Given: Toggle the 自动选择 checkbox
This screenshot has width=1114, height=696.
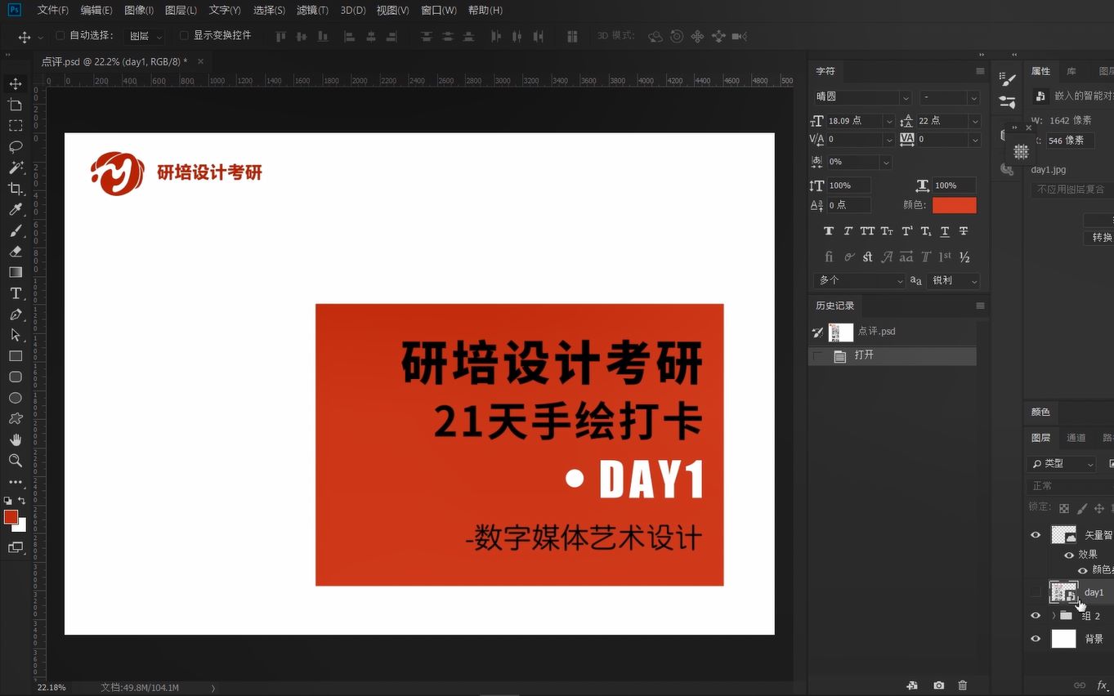Looking at the screenshot, I should tap(60, 36).
